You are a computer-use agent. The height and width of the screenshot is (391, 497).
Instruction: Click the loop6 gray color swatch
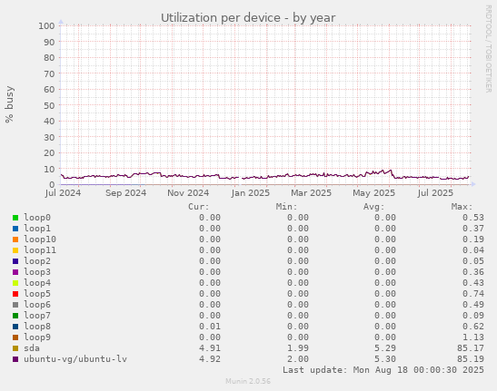coord(15,305)
